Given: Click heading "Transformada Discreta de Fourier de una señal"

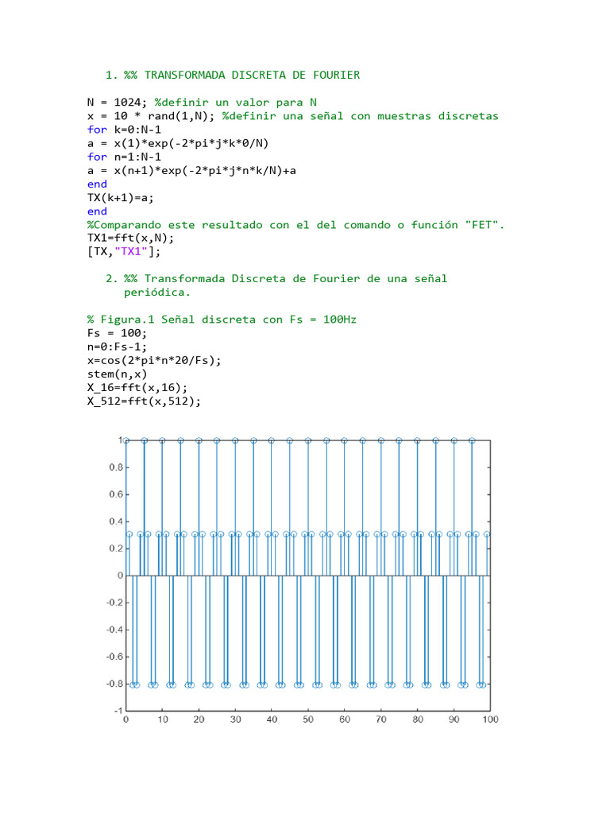Looking at the screenshot, I should (295, 279).
